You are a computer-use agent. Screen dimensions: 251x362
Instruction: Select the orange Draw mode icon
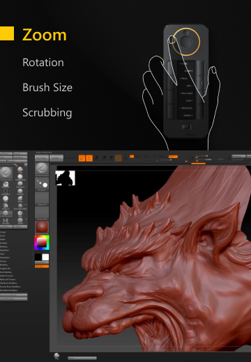[89, 158]
